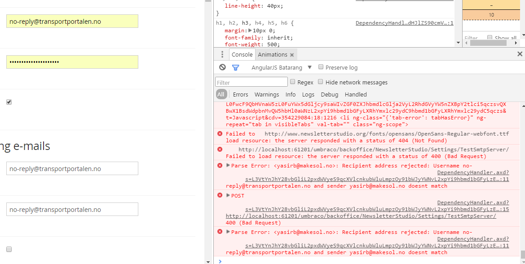Open the AngularJS Batarang context dropdown
The height and width of the screenshot is (264, 525).
coord(309,67)
